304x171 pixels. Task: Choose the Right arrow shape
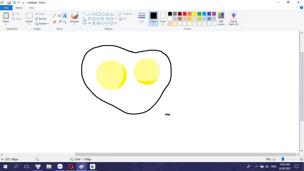click(102, 19)
